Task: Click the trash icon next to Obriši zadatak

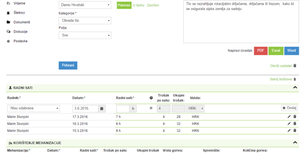Action: [x=295, y=66]
